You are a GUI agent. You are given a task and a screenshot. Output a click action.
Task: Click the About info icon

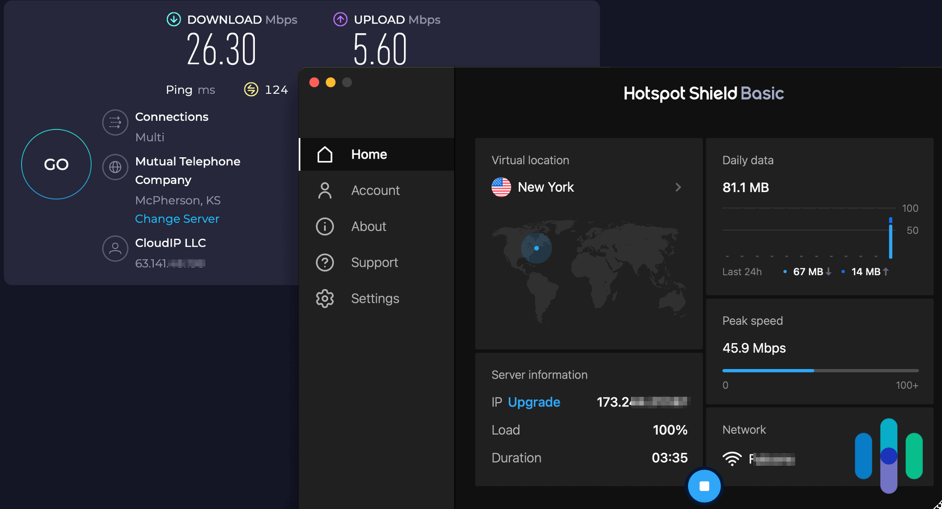(x=325, y=226)
